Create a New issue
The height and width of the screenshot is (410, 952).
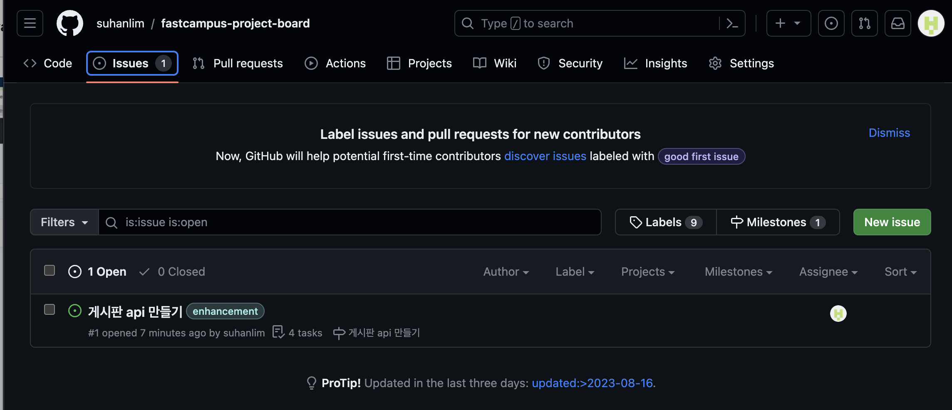coord(892,222)
